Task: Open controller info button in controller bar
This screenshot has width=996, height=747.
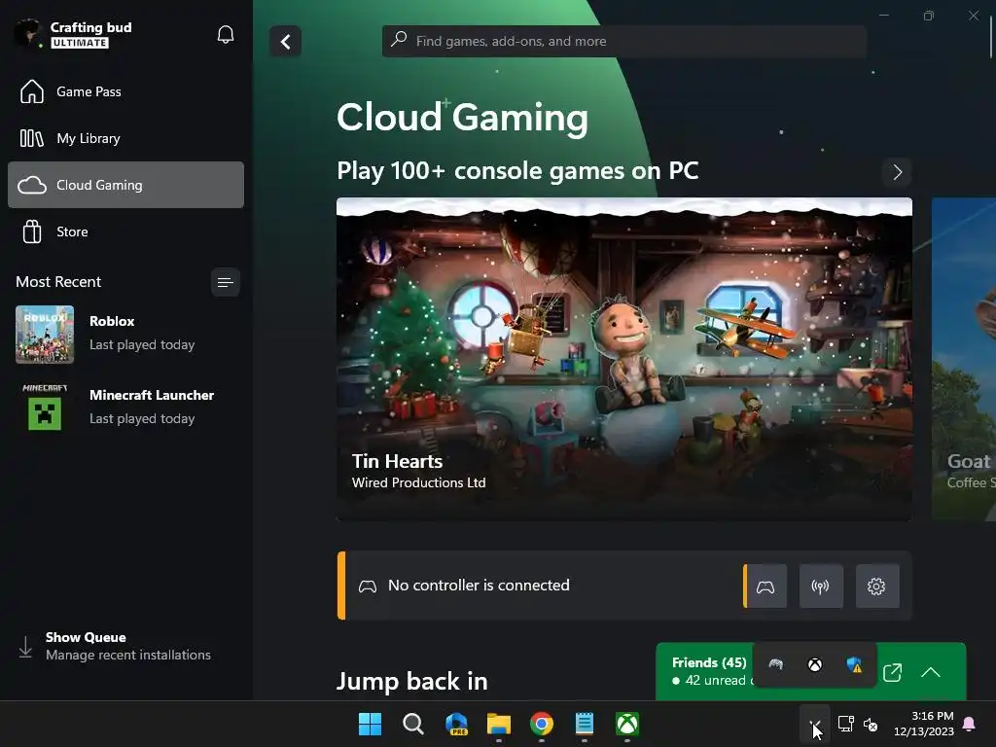Action: [765, 587]
